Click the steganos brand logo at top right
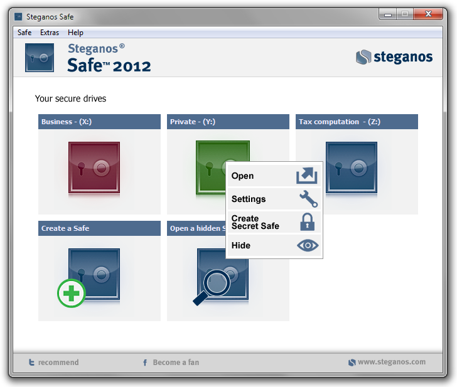The height and width of the screenshot is (387, 457). pyautogui.click(x=394, y=57)
